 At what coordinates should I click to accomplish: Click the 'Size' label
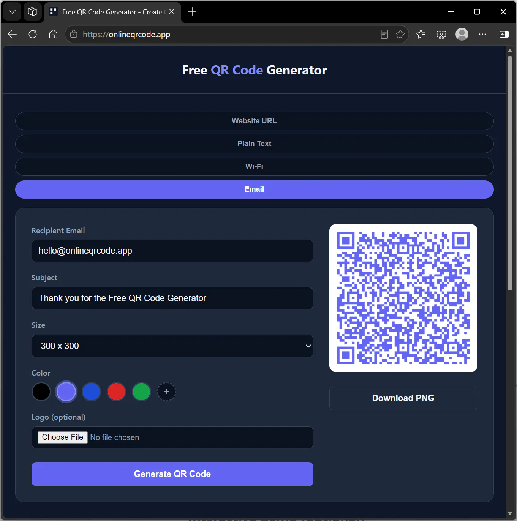(x=38, y=325)
